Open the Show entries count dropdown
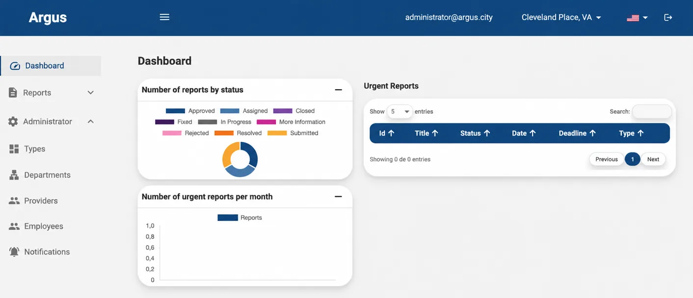693x298 pixels. tap(400, 112)
